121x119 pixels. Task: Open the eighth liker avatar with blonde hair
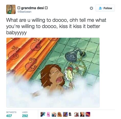(x=82, y=114)
